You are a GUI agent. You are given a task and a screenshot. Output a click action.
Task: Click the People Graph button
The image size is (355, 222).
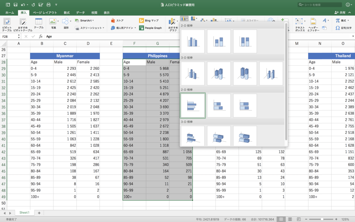[150, 28]
